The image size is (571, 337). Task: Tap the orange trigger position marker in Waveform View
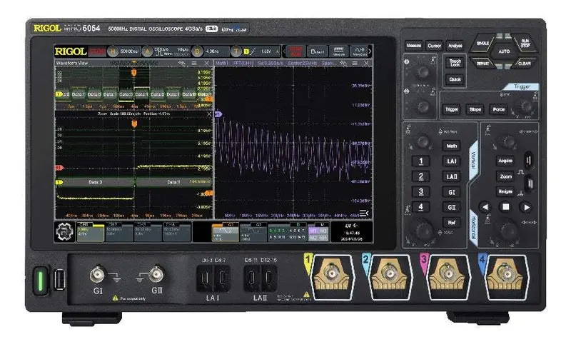click(x=134, y=73)
